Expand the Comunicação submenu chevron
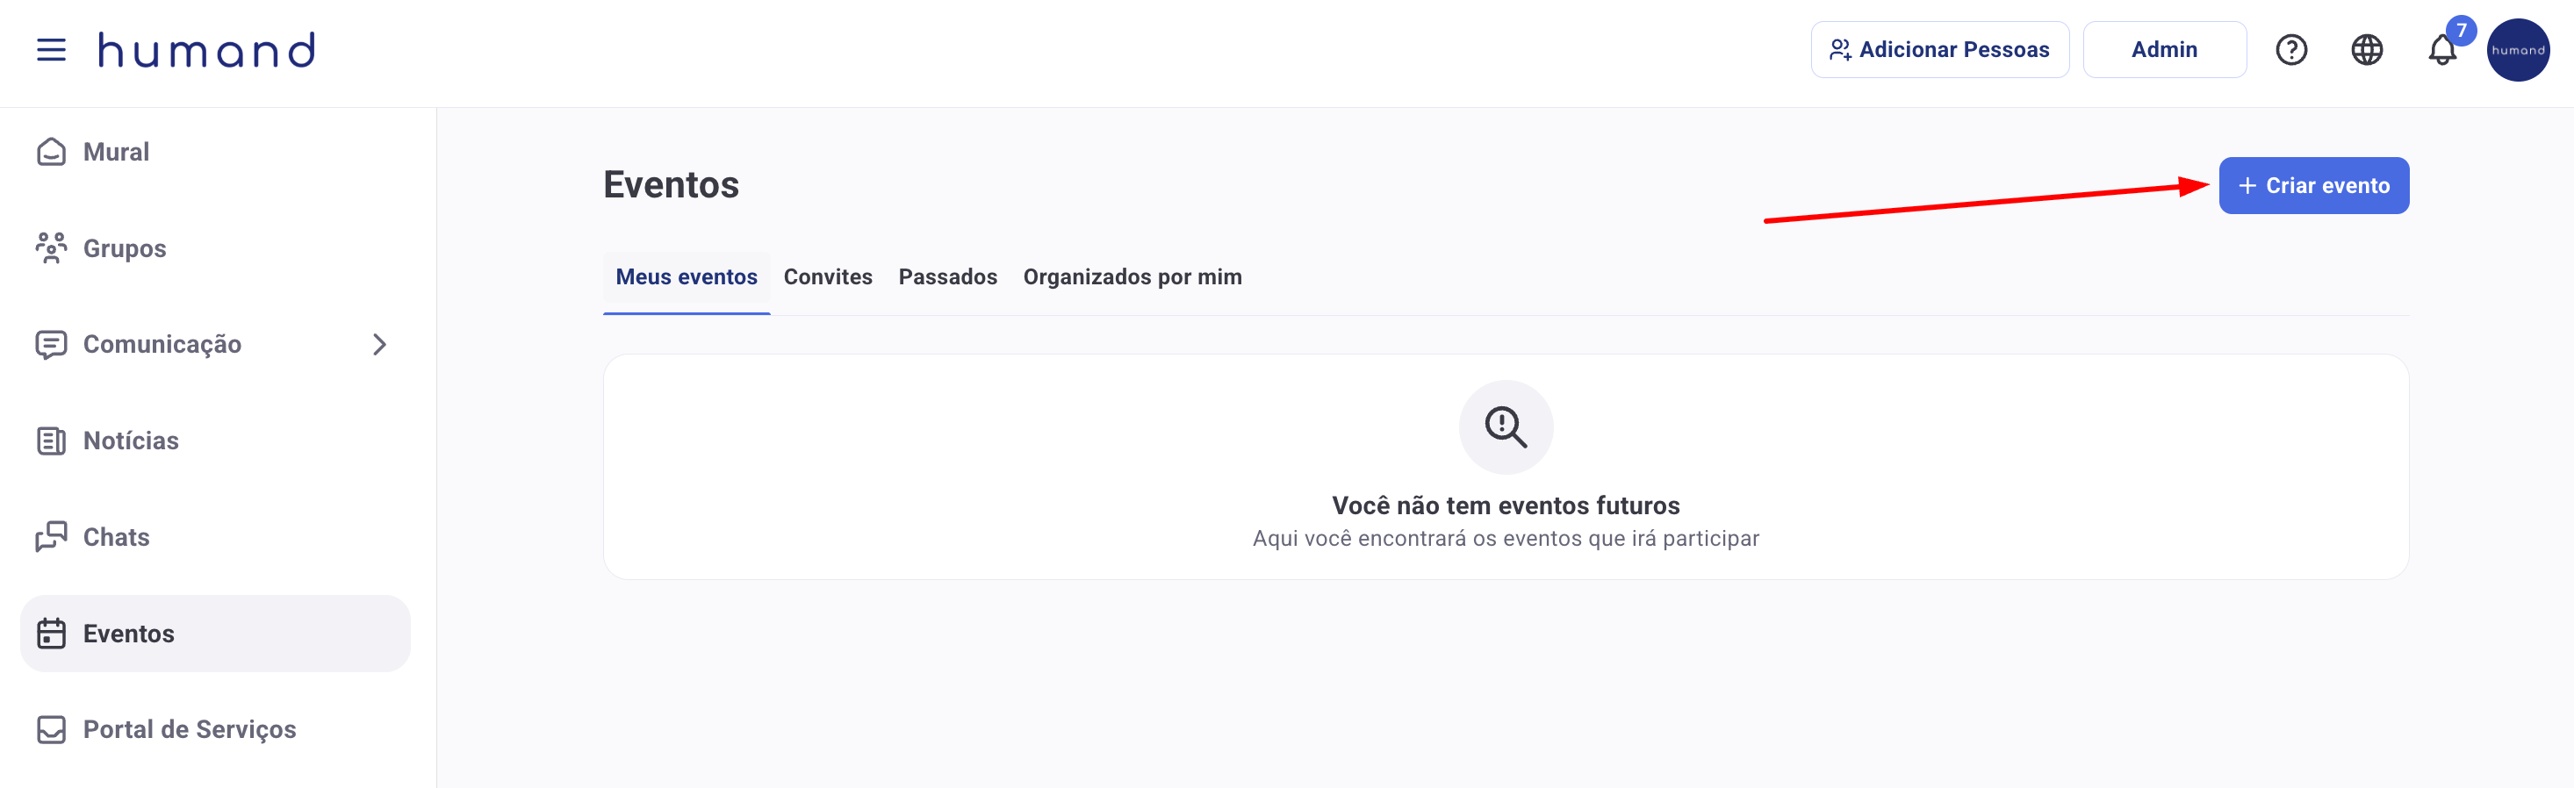The width and height of the screenshot is (2574, 788). 380,345
